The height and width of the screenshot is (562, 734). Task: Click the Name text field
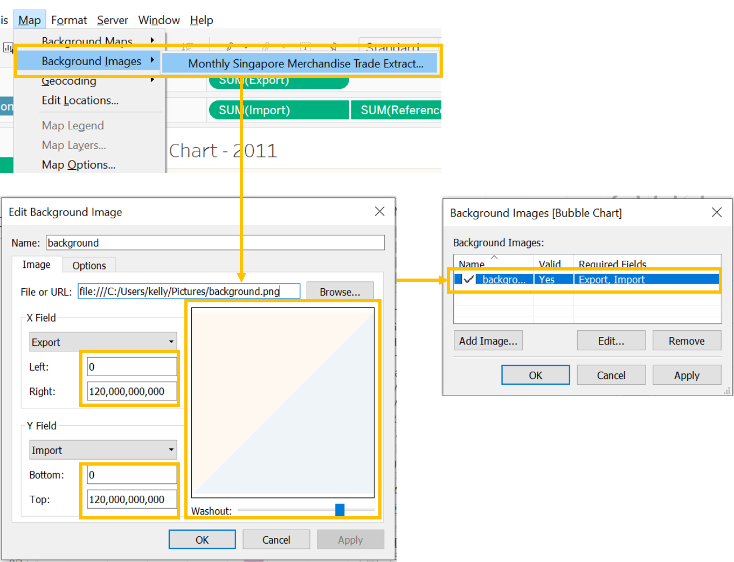pyautogui.click(x=215, y=242)
